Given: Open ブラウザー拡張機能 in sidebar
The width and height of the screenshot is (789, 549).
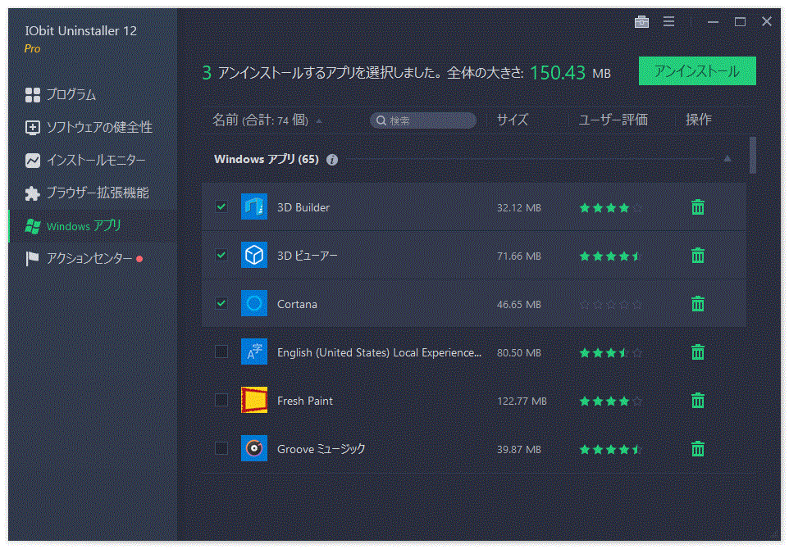Looking at the screenshot, I should pos(92,193).
